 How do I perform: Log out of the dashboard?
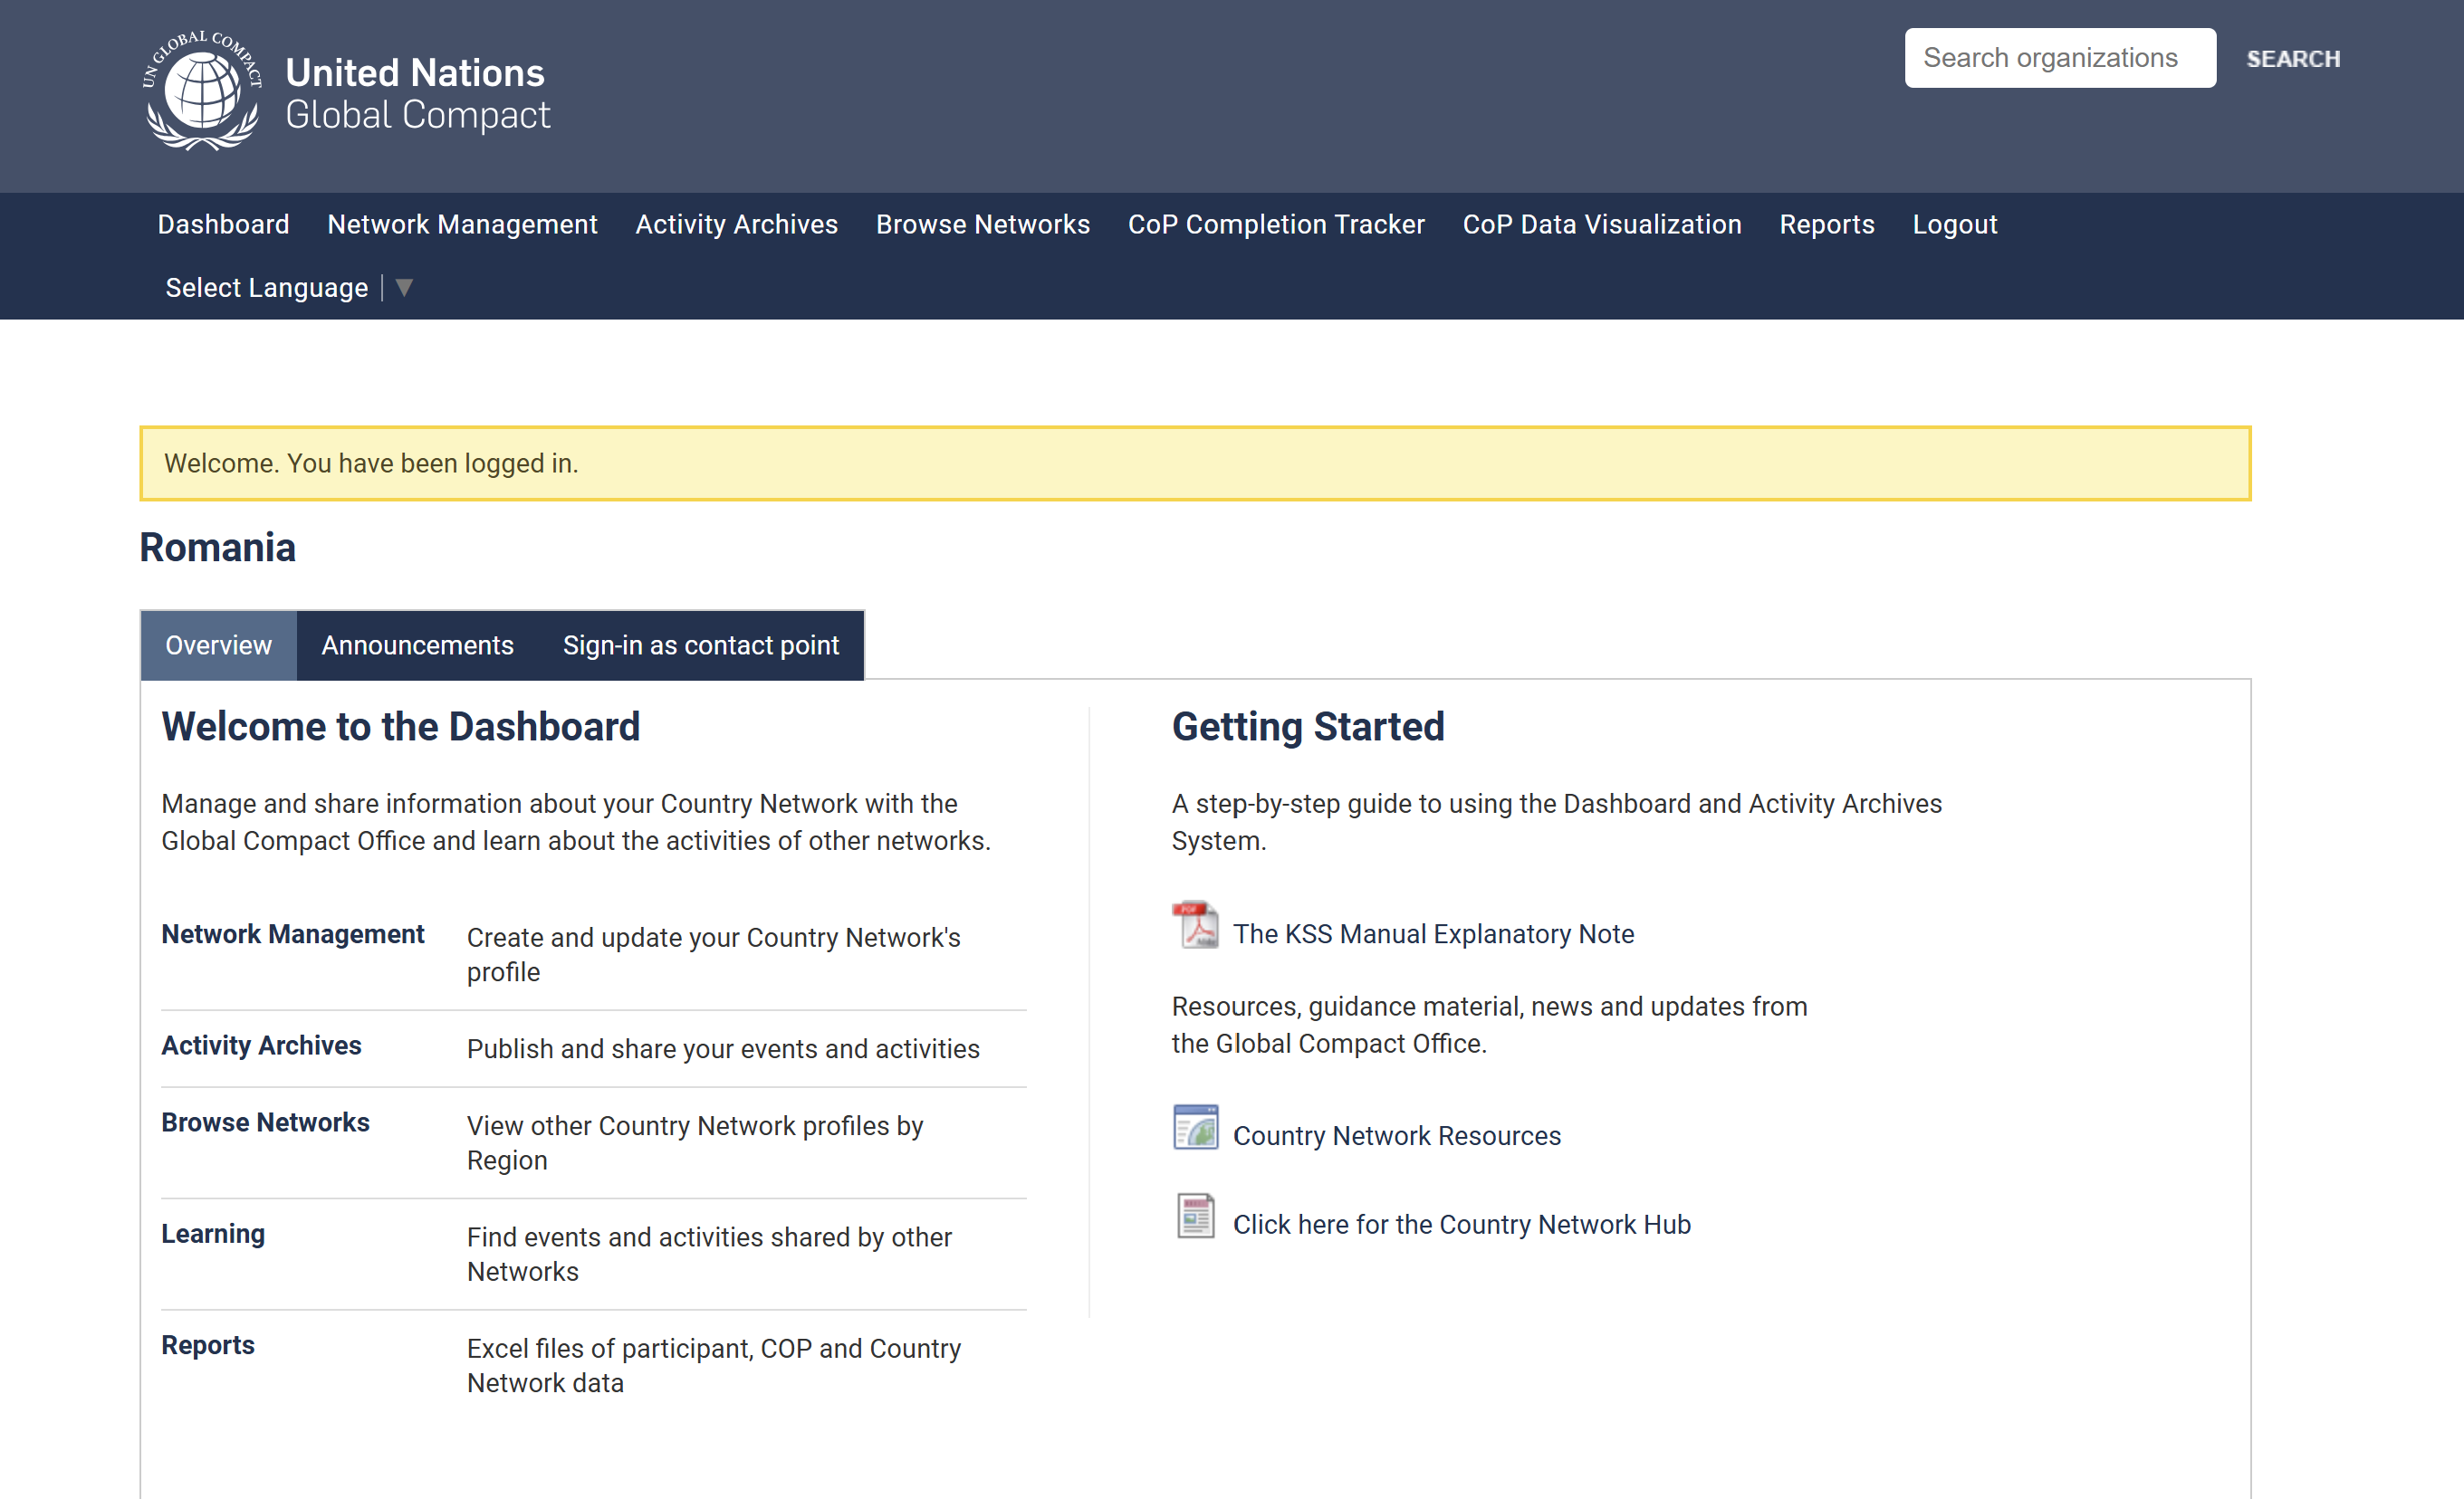pyautogui.click(x=1954, y=224)
